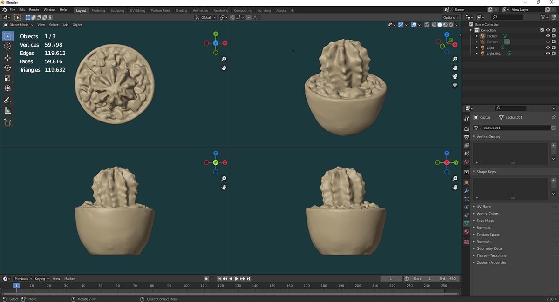Toggle proportional editing

[x=249, y=18]
